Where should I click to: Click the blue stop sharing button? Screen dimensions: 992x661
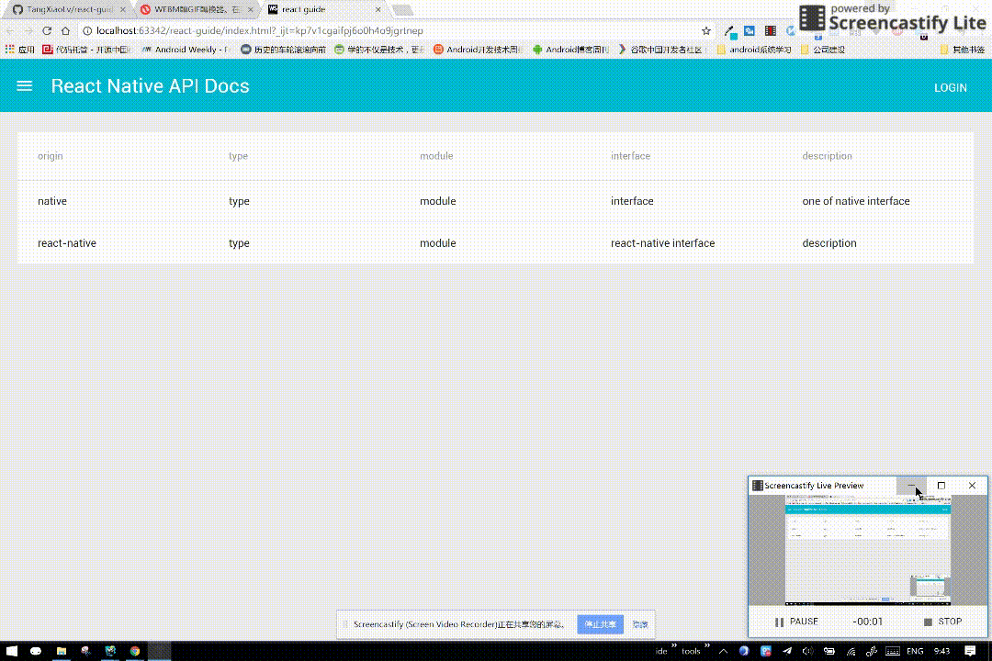[600, 624]
